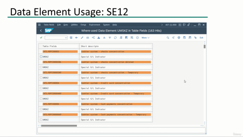This screenshot has width=243, height=137.
Task: Click the toolbar icon before the up triangle
Action: [99, 38]
